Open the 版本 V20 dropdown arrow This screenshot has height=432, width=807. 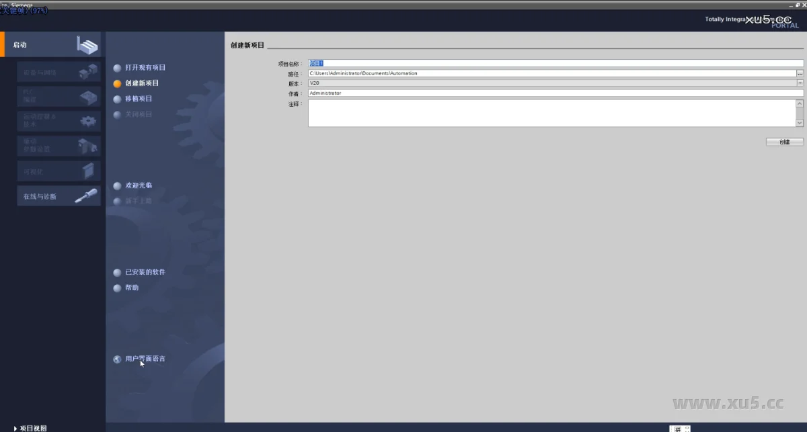[800, 83]
